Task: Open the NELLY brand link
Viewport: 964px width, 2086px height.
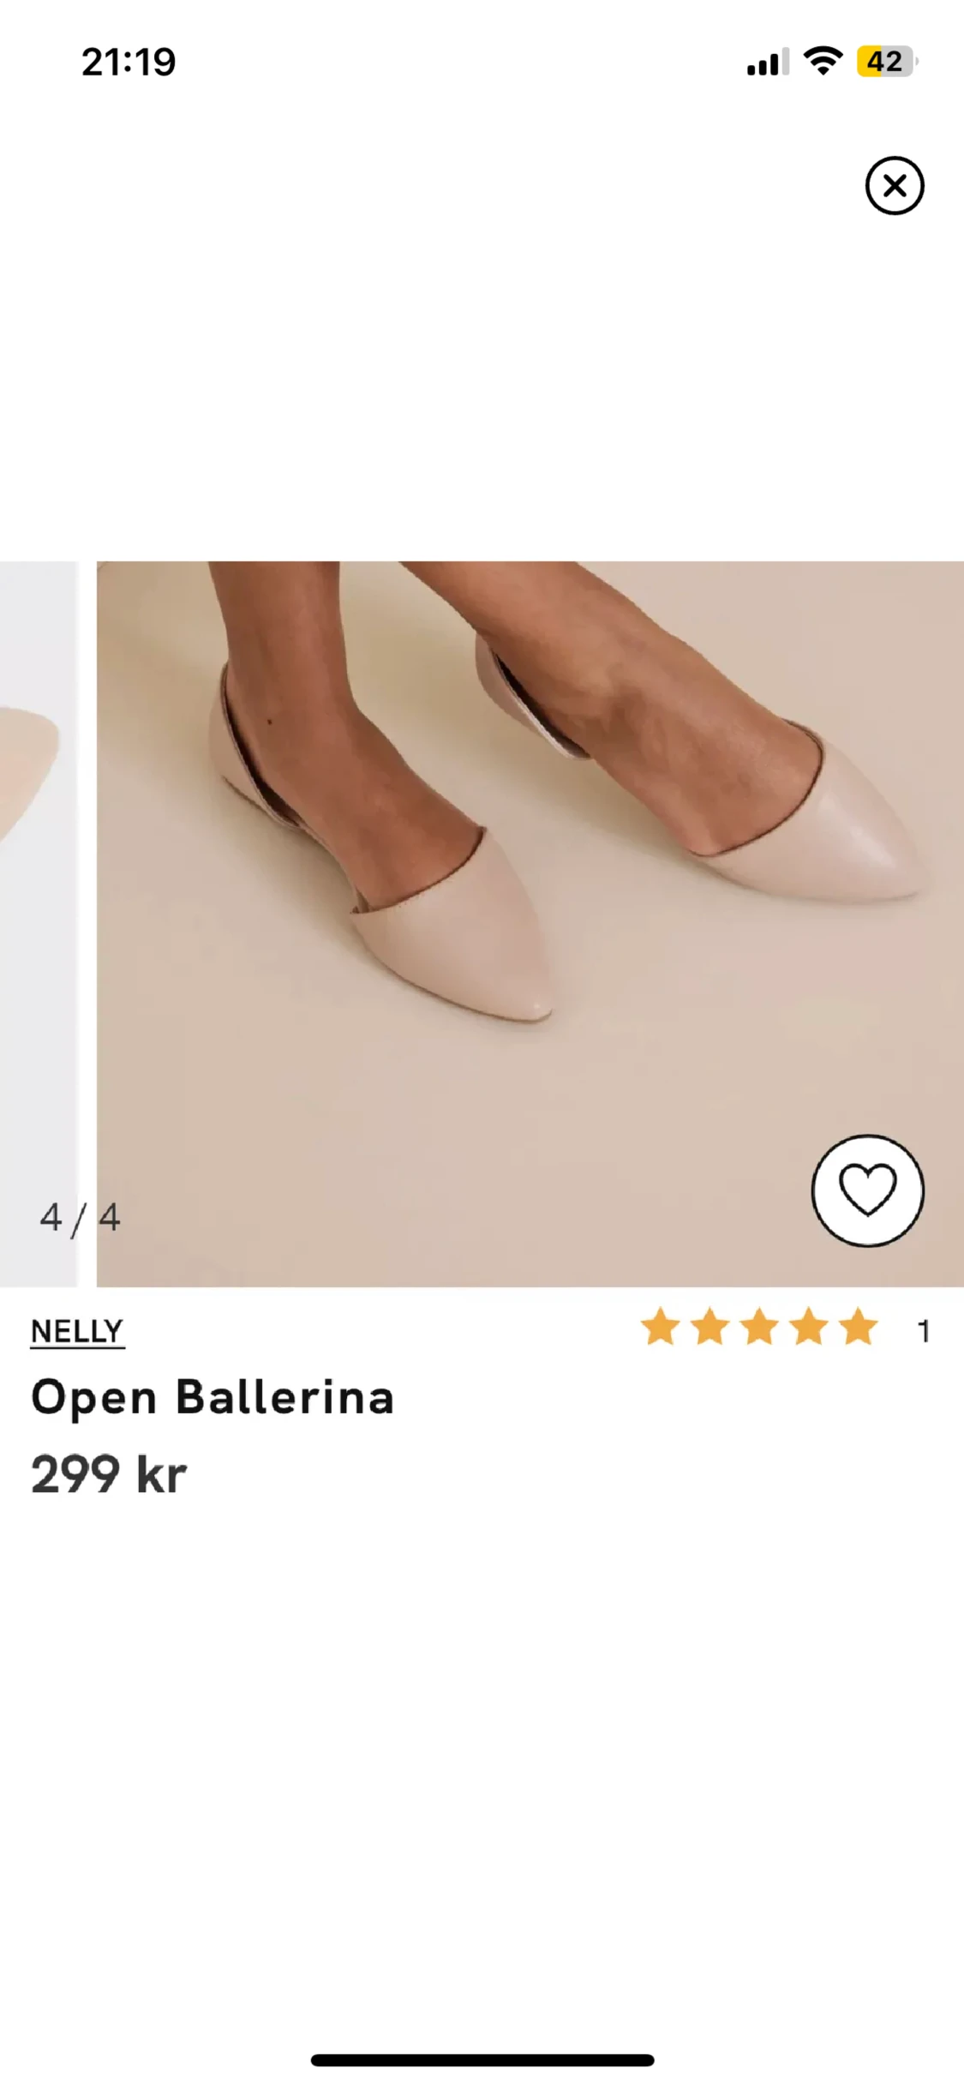Action: click(x=77, y=1331)
